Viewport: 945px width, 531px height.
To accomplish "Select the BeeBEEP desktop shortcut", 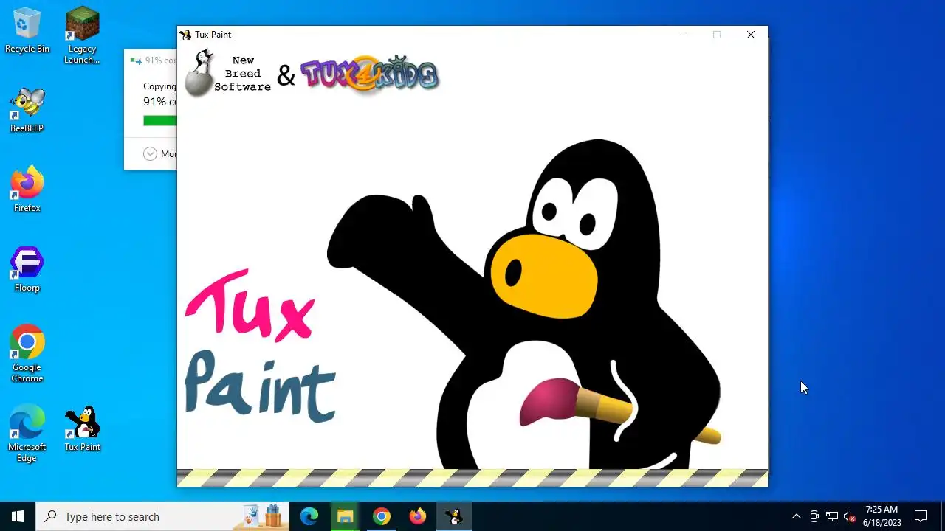I will coord(27,111).
